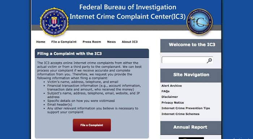View the Privacy Notice link

coord(173,103)
